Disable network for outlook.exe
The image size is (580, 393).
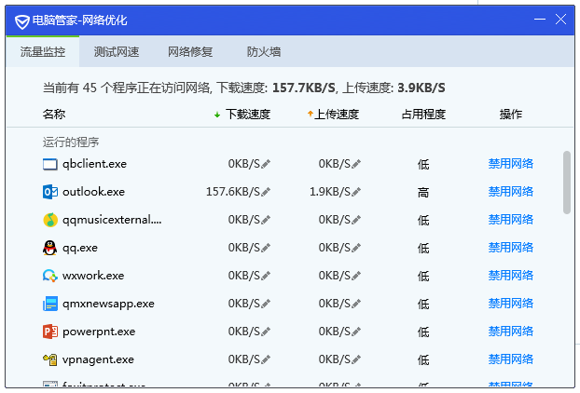[511, 192]
